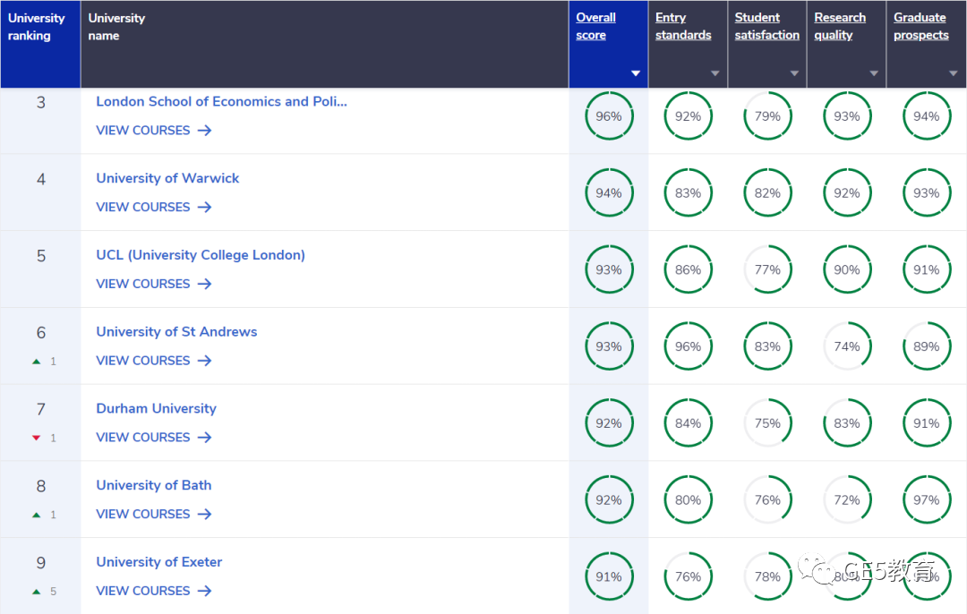Image resolution: width=967 pixels, height=614 pixels.
Task: Open University of St Andrews link
Action: click(176, 332)
